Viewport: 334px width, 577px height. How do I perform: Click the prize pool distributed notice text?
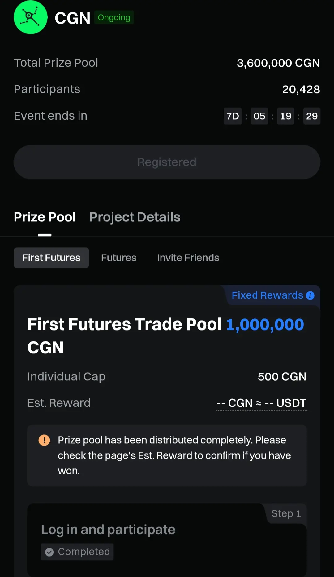click(174, 455)
